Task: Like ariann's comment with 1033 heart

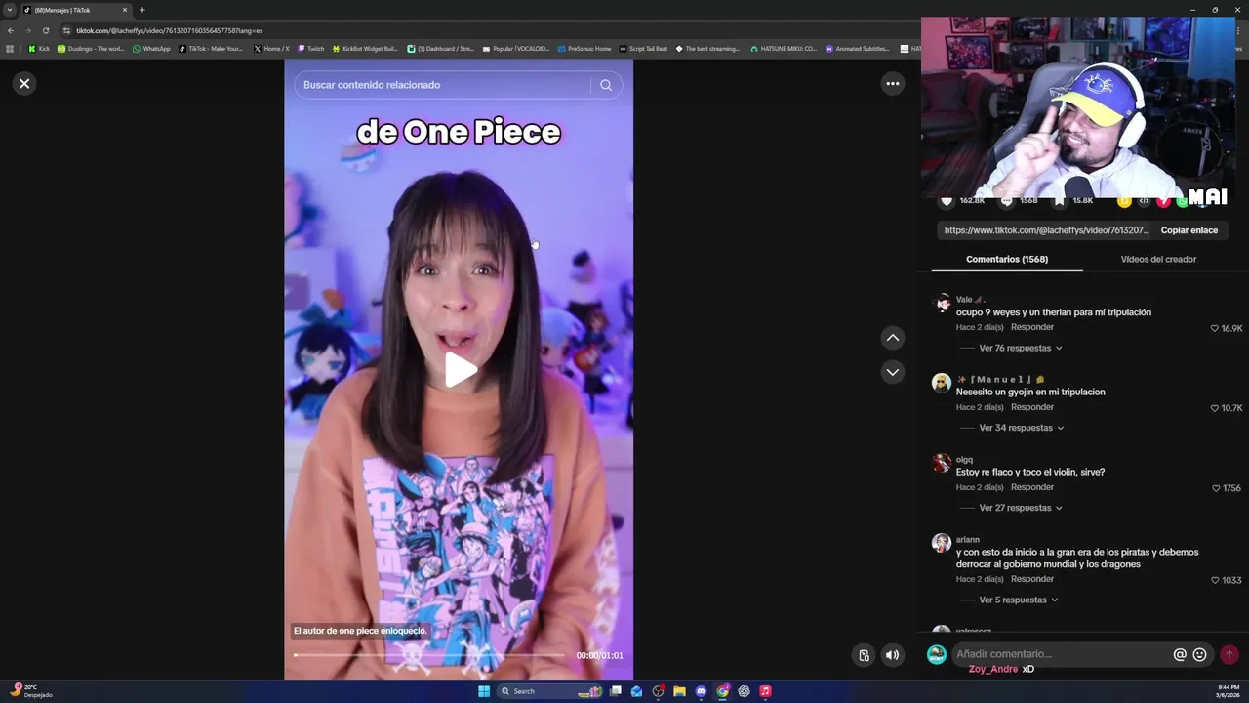Action: click(x=1216, y=580)
